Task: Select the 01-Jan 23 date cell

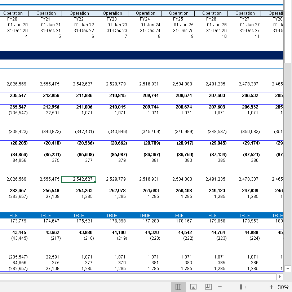Action: 117,25
